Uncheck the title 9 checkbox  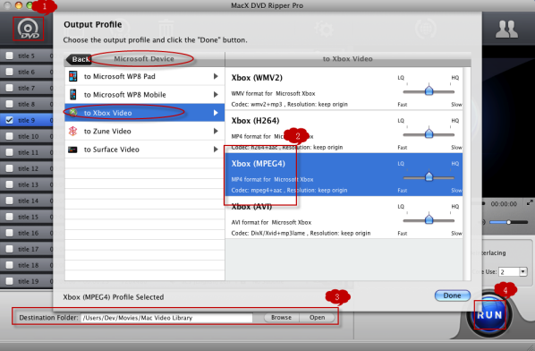[x=10, y=120]
